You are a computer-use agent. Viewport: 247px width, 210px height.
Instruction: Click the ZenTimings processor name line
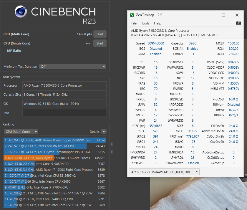pos(160,31)
